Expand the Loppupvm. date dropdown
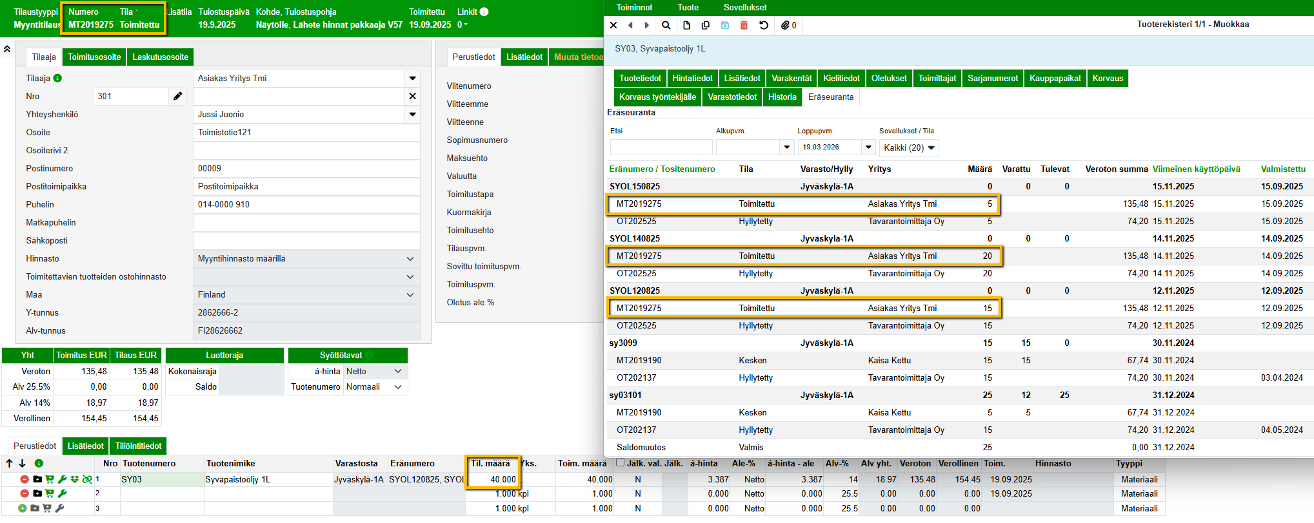 click(x=868, y=147)
